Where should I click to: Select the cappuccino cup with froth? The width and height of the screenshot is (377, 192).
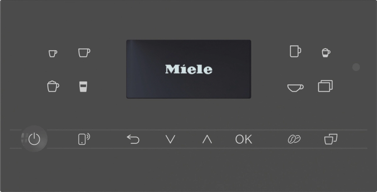53,86
